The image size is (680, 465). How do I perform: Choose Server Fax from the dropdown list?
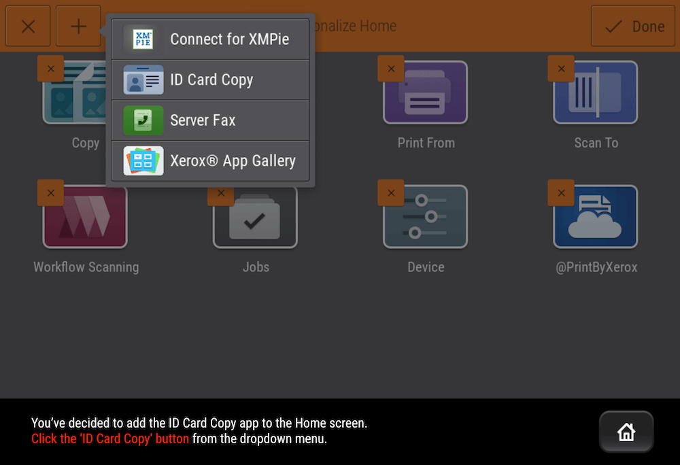pyautogui.click(x=211, y=120)
